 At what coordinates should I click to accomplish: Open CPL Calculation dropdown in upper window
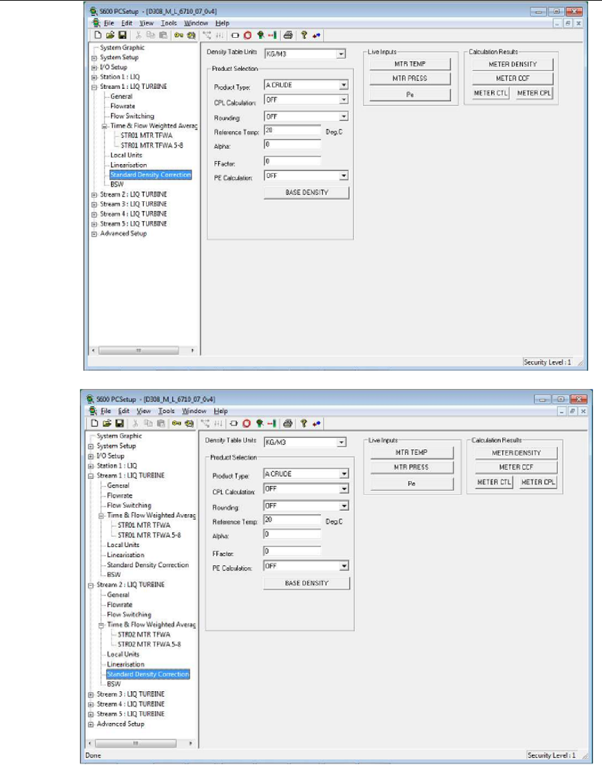click(344, 100)
